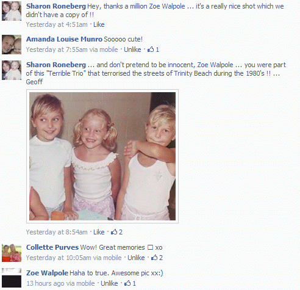Open Collette Purves' profile name link

click(52, 247)
